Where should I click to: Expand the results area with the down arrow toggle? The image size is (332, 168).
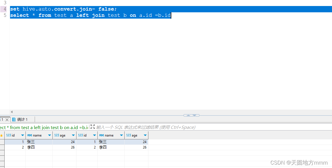(194, 115)
